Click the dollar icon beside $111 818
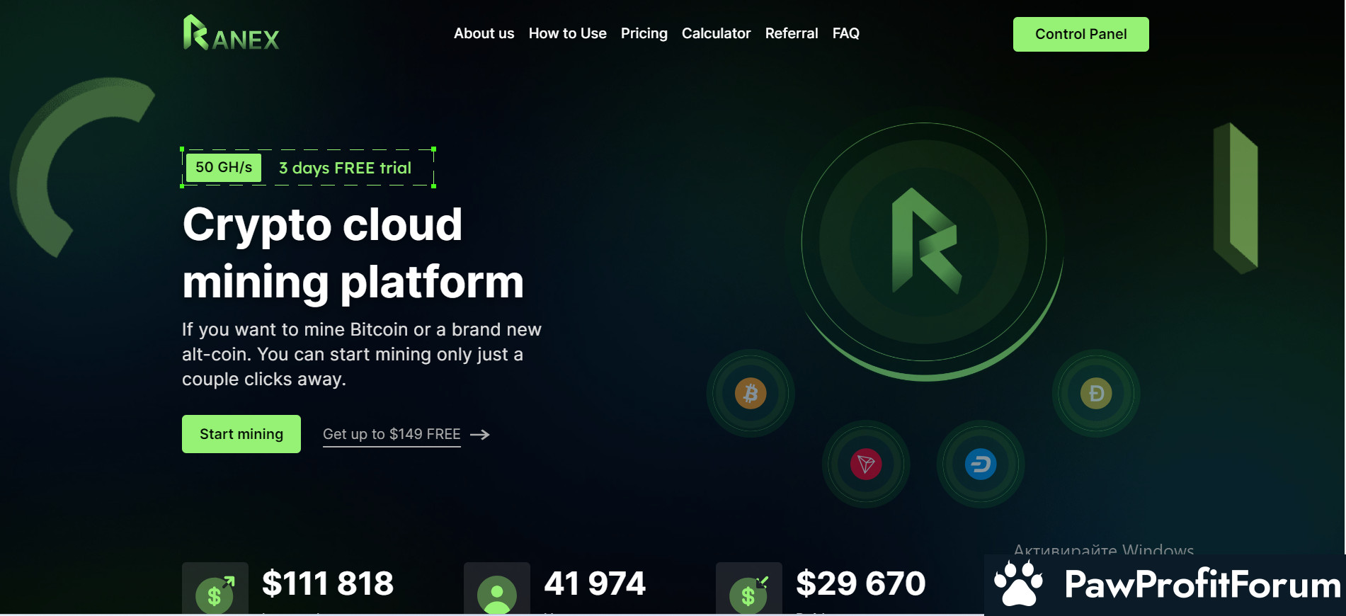This screenshot has width=1346, height=616. pos(215,592)
